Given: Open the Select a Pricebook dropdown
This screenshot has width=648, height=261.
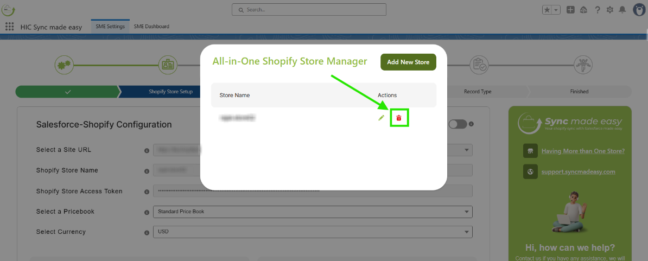Looking at the screenshot, I should coord(313,212).
